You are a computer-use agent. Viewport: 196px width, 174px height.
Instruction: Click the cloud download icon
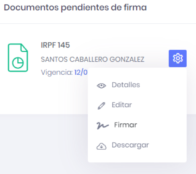101,146
